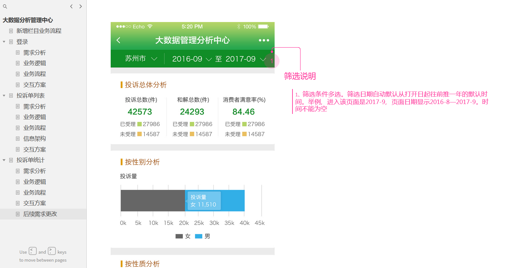Click the 40k axis label on chart

coord(245,223)
